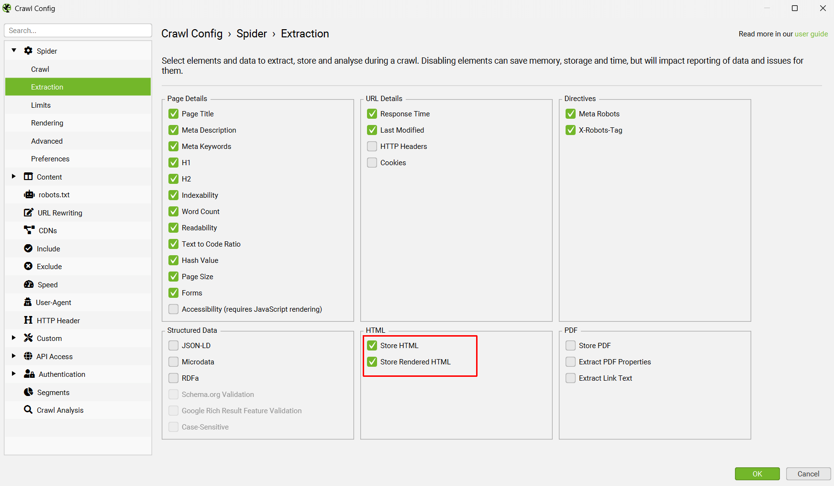
Task: Click the Speed gauge icon
Action: click(x=29, y=284)
